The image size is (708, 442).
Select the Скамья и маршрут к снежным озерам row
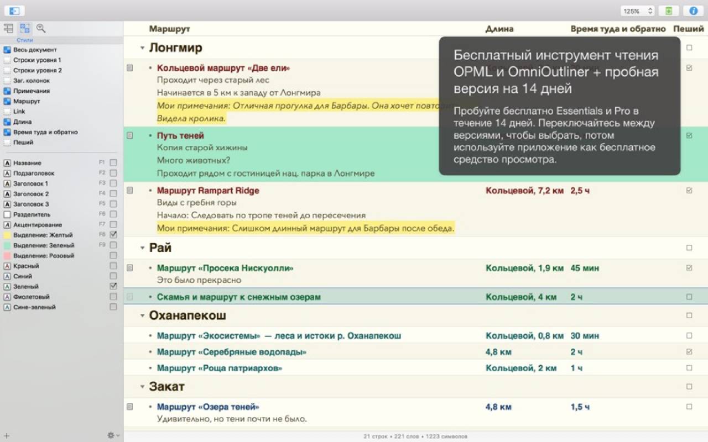tap(416, 297)
